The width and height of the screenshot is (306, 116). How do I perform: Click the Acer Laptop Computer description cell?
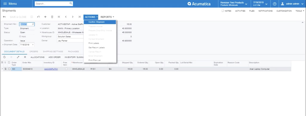(x=270, y=69)
